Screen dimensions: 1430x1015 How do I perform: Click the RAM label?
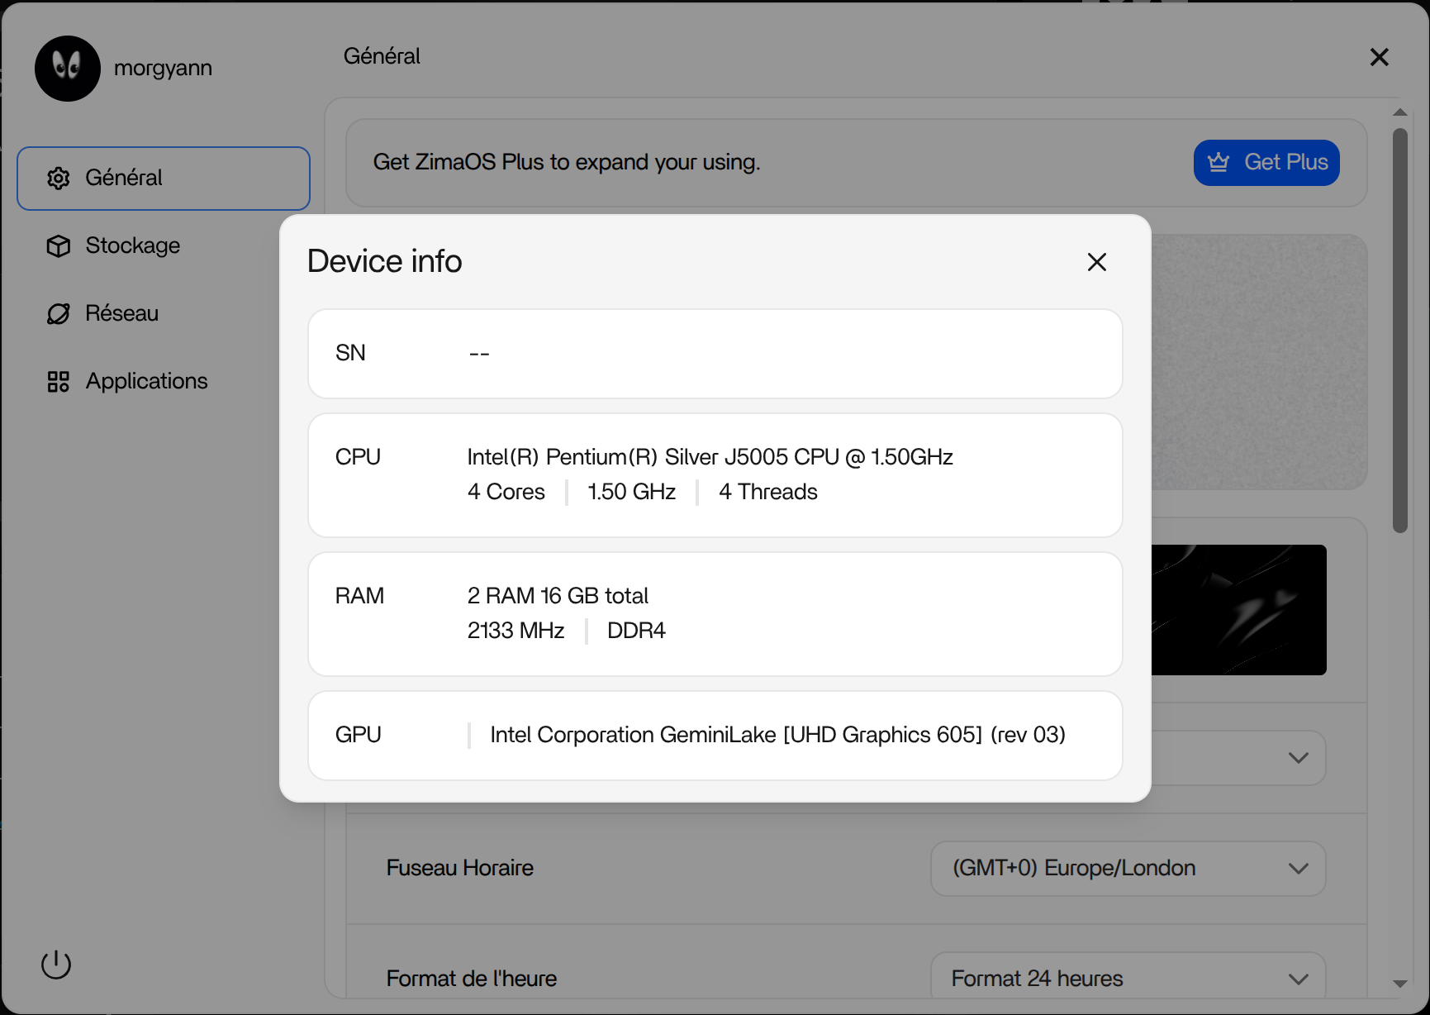click(x=359, y=596)
